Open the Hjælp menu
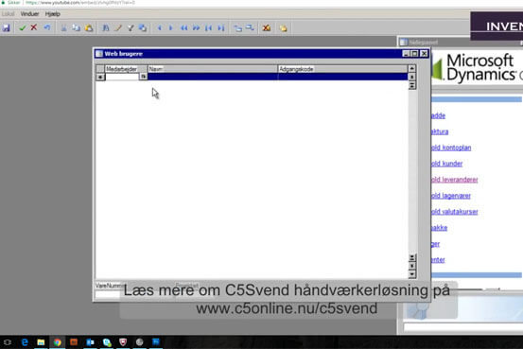The width and height of the screenshot is (523, 349). pos(52,14)
